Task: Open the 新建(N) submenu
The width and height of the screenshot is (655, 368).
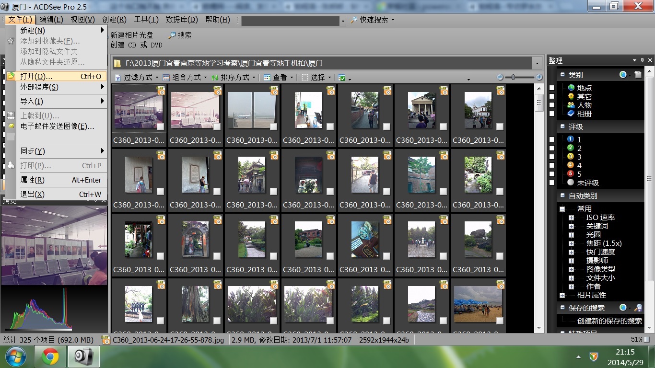Action: pos(57,30)
